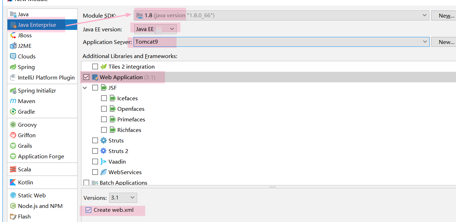Select the JBoss module type icon
Viewport: 456px width, 222px height.
click(x=13, y=35)
